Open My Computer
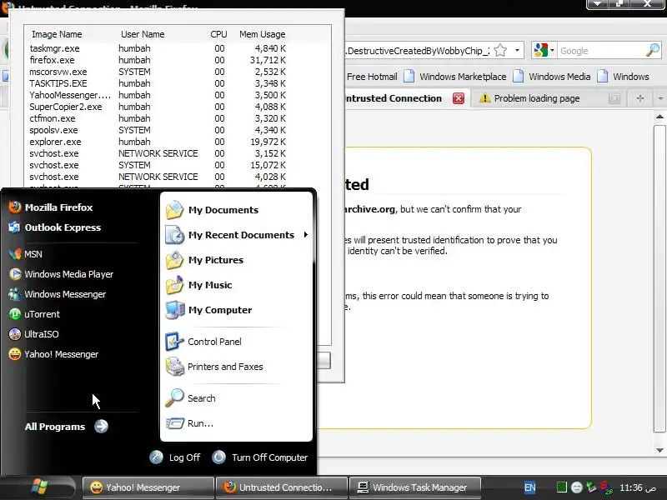This screenshot has width=667, height=500. pyautogui.click(x=209, y=310)
